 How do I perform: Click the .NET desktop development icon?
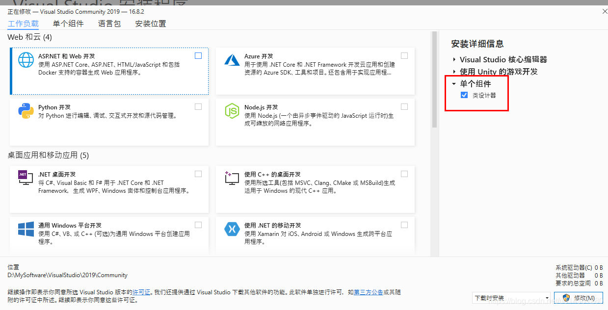[x=26, y=178]
